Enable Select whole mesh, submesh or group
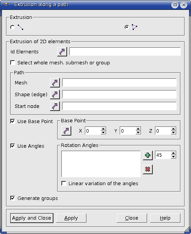Screen dimensions: 191x234 pyautogui.click(x=13, y=62)
